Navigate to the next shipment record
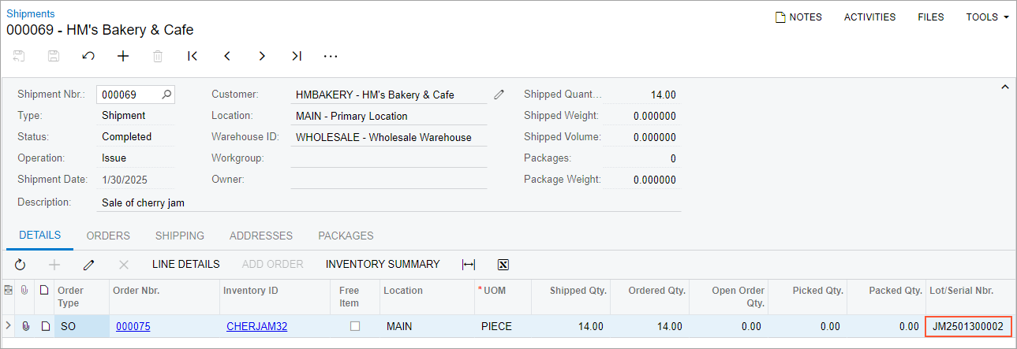This screenshot has height=349, width=1017. [262, 56]
